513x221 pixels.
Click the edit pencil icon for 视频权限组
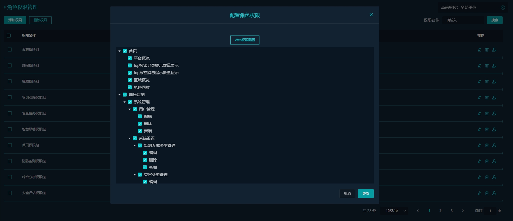(x=480, y=81)
